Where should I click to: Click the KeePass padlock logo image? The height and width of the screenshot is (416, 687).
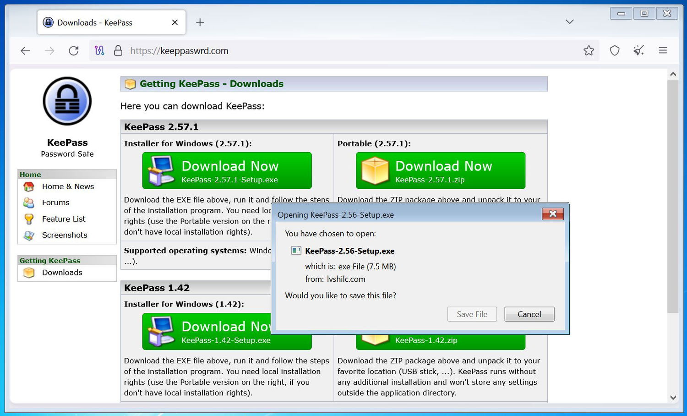click(67, 101)
